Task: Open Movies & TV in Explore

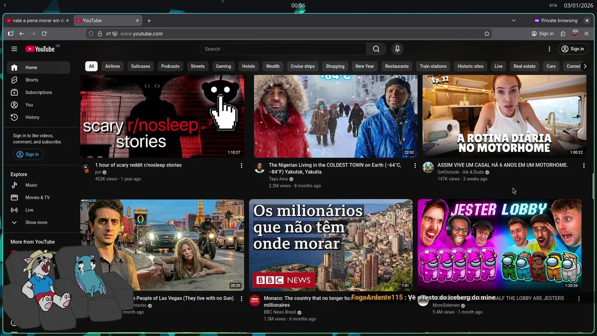Action: coord(39,197)
